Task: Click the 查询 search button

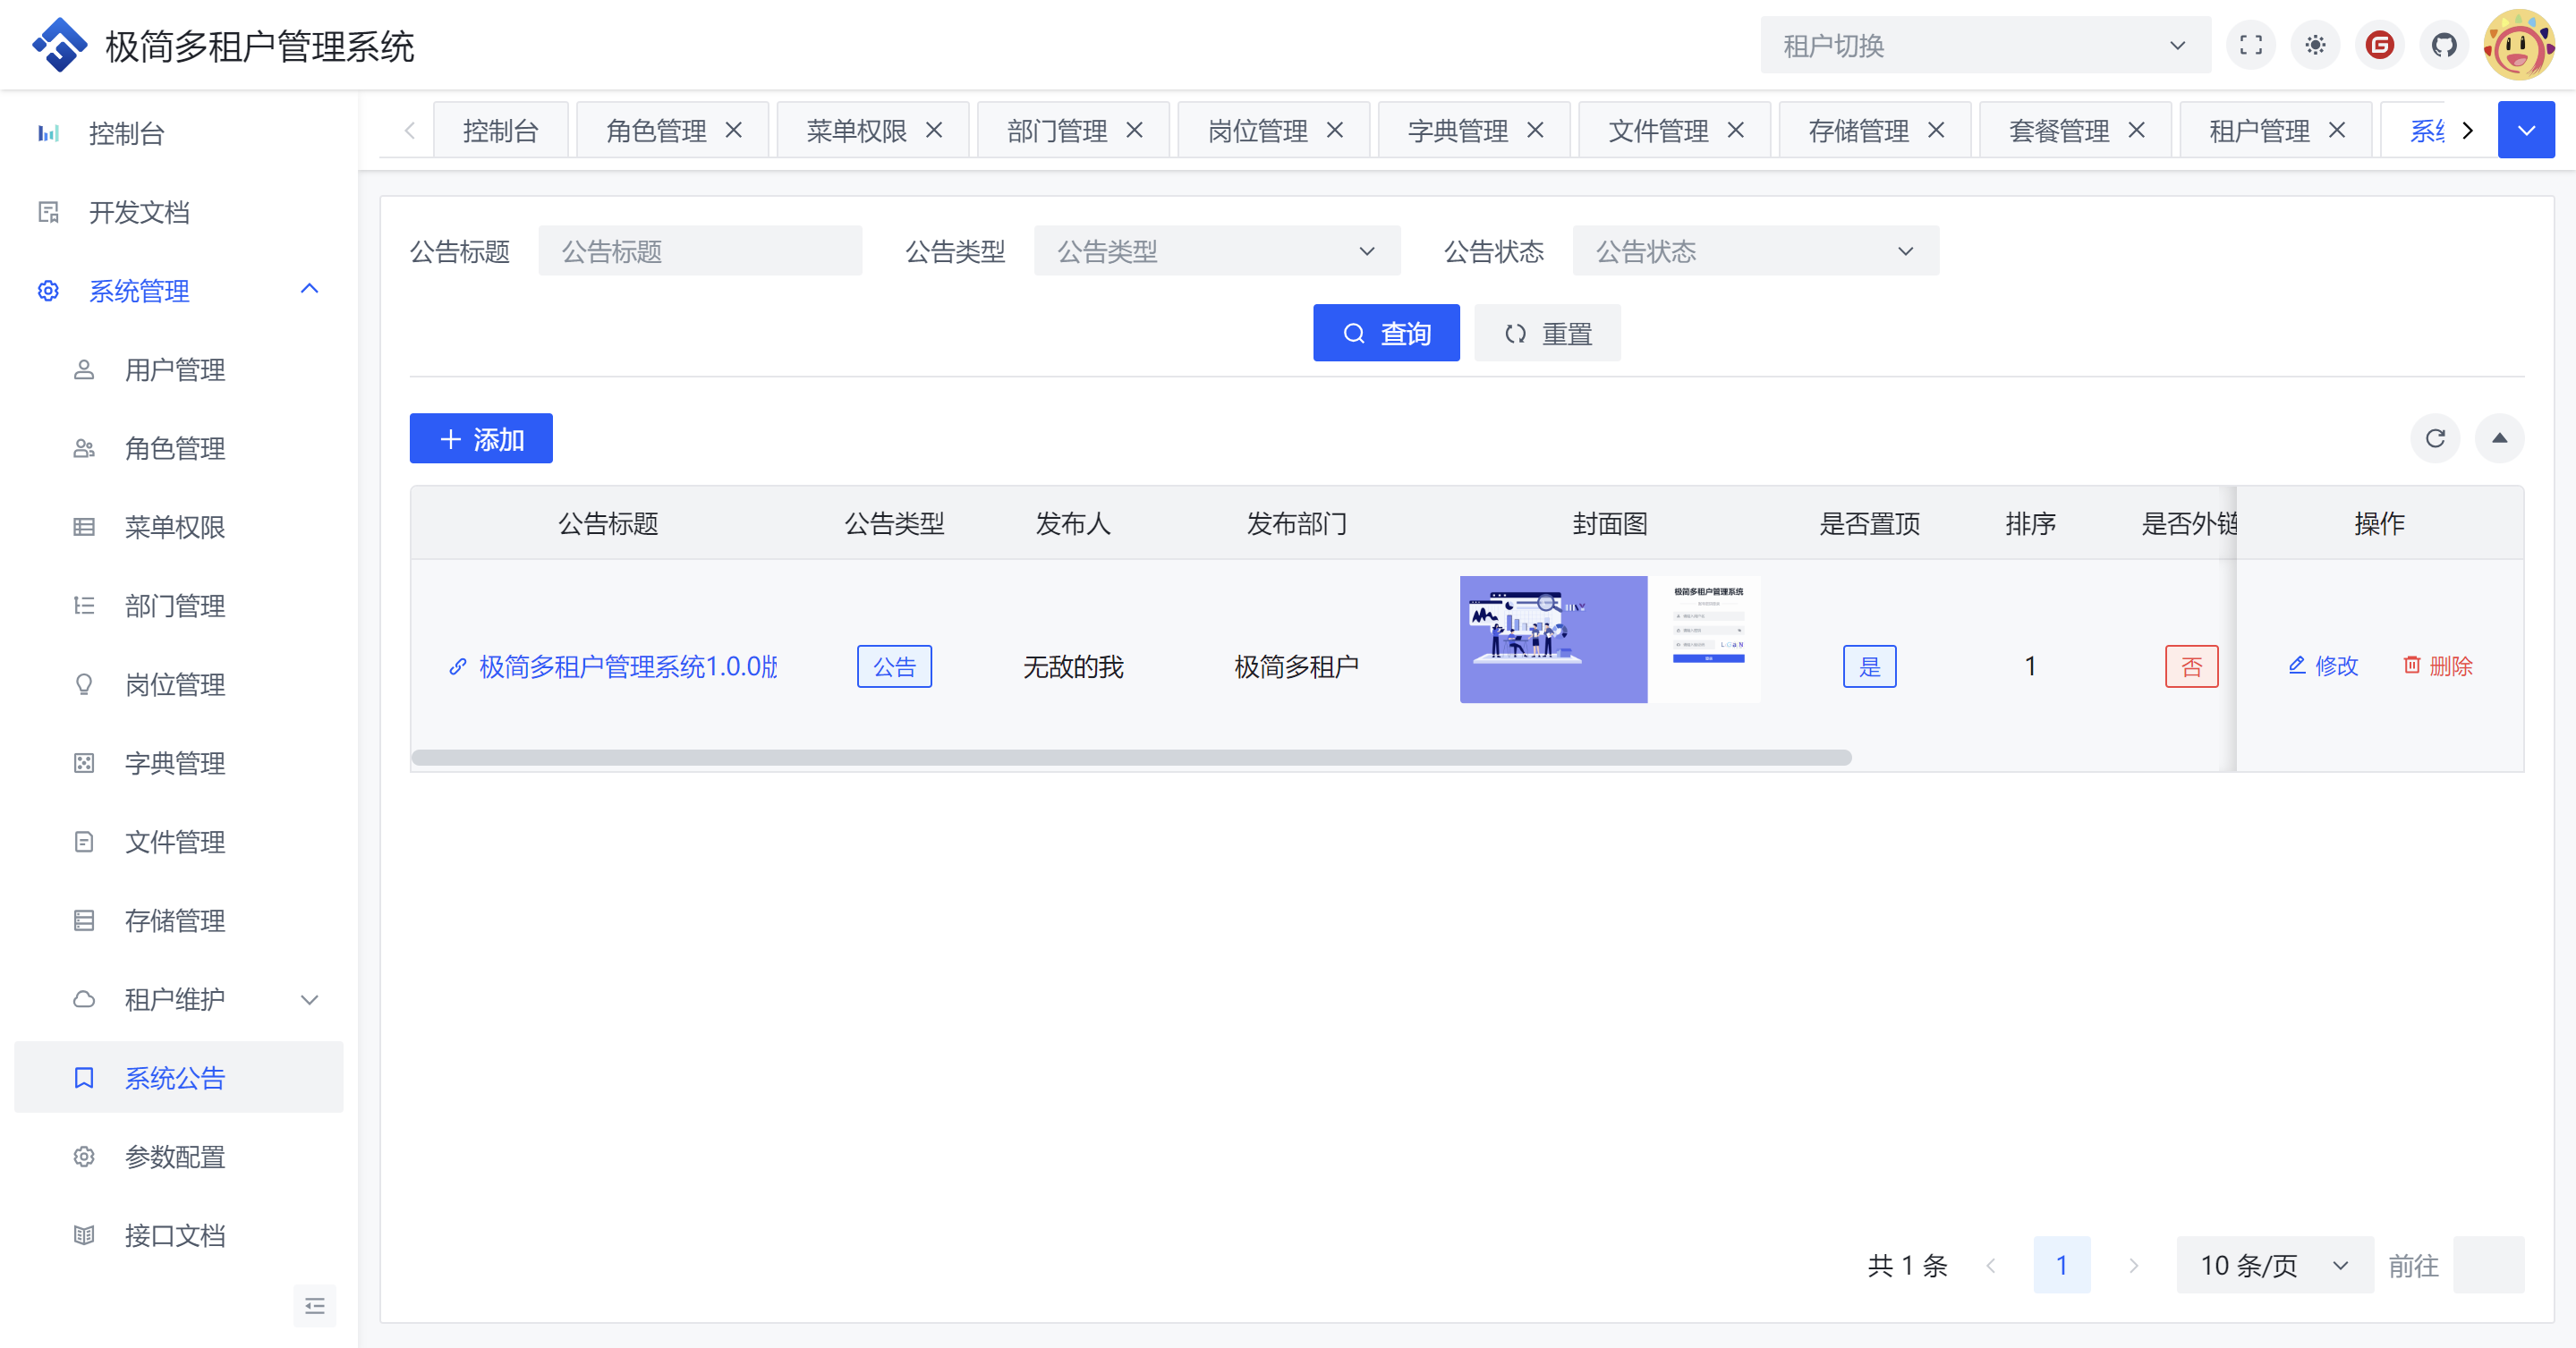Action: (x=1385, y=333)
